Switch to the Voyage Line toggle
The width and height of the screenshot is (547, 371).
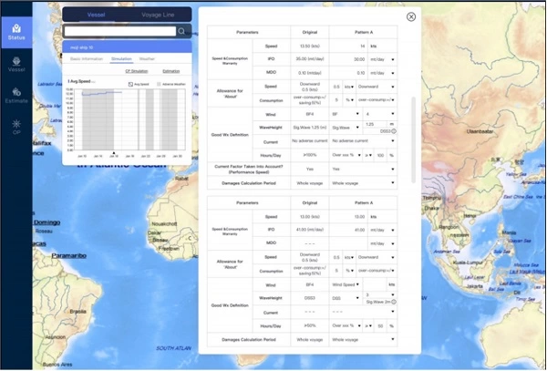click(158, 15)
